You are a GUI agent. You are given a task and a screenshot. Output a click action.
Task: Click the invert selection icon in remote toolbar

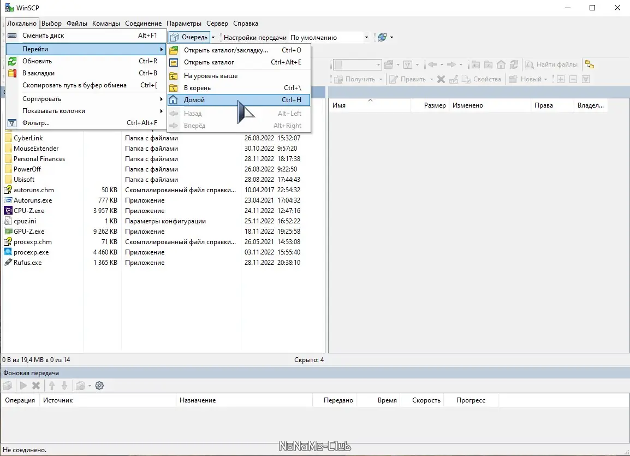(586, 79)
